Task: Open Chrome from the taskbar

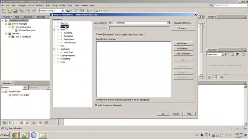Action: [15, 135]
